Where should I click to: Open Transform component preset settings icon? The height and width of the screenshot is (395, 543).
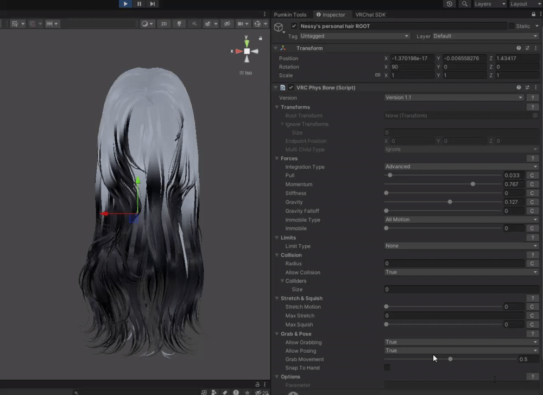(527, 48)
